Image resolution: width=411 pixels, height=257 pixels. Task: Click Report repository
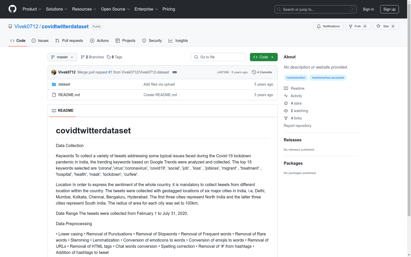coord(297,126)
